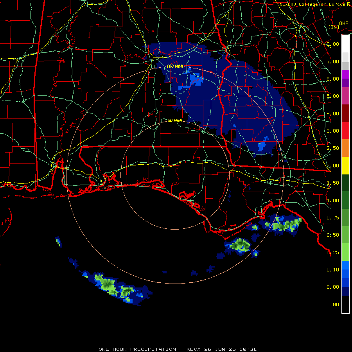
Task: Click the 0.25 legend value
Action: 332,253
